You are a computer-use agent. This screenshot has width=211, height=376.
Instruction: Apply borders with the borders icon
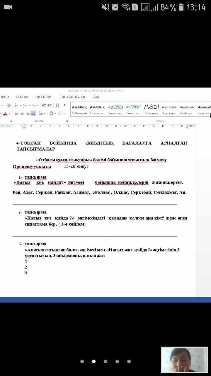point(60,113)
